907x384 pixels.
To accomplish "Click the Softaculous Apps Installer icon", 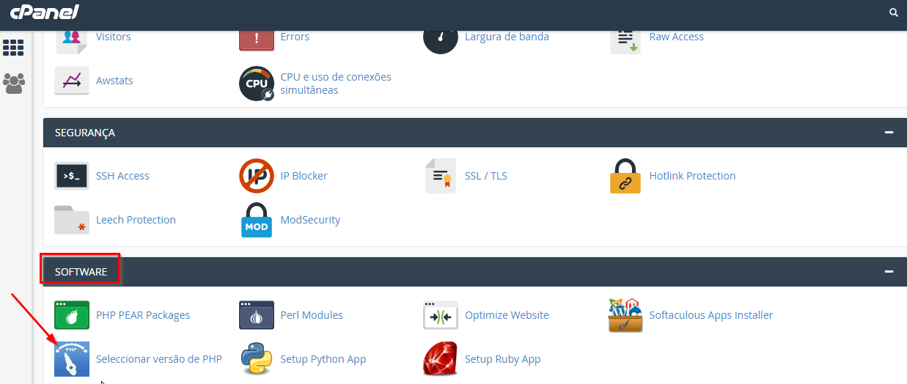I will pos(625,315).
